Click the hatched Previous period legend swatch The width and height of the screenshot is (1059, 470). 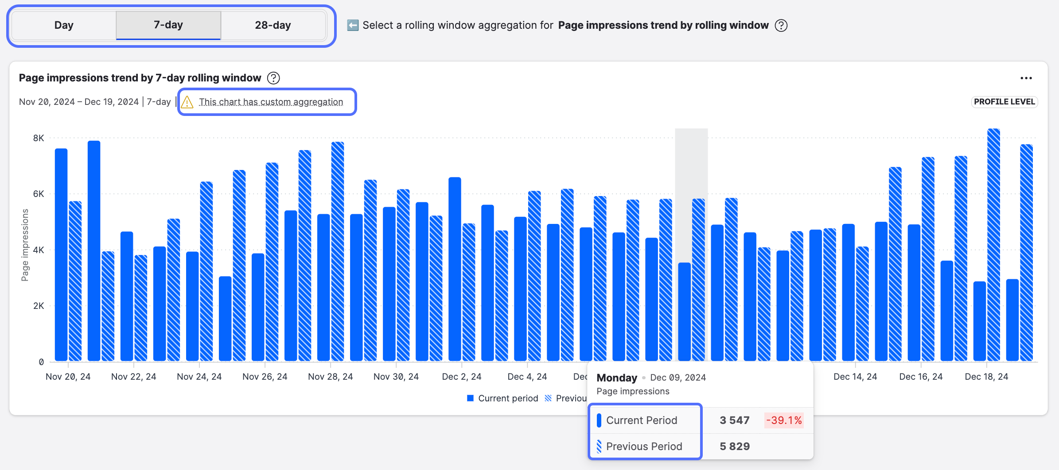click(x=548, y=398)
